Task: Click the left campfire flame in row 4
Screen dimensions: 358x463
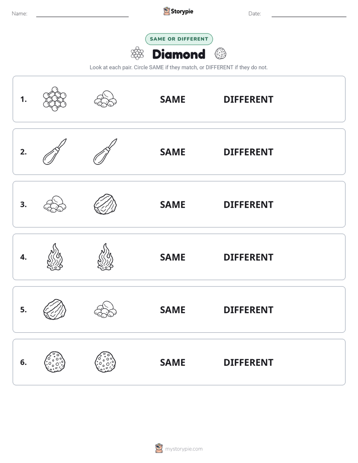Action: coord(55,257)
